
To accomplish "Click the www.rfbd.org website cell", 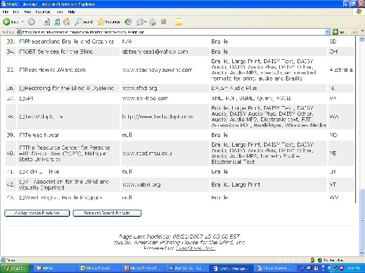I will tap(165, 88).
